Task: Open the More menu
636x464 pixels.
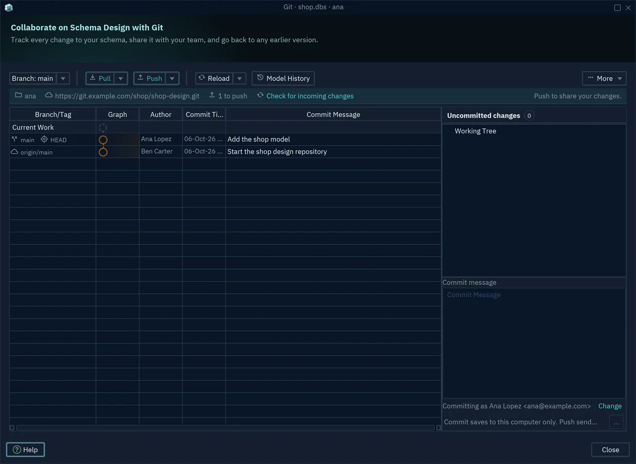Action: click(604, 78)
